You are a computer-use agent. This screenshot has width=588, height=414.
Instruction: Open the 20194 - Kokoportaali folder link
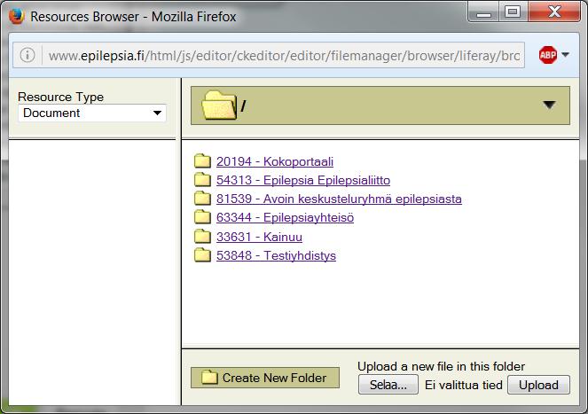pyautogui.click(x=275, y=161)
